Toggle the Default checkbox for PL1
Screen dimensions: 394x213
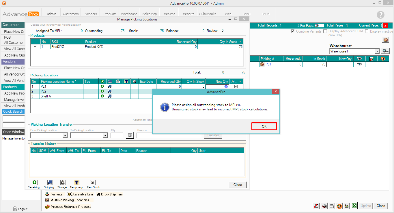pyautogui.click(x=236, y=86)
